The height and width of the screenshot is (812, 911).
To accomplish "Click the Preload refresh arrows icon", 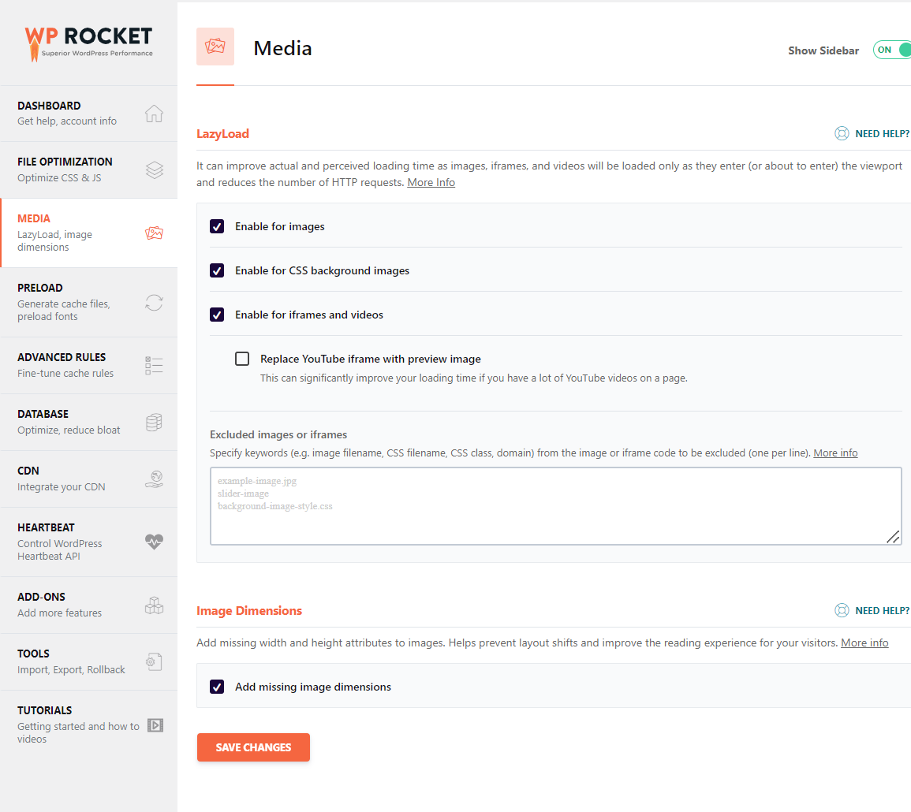I will (x=154, y=303).
